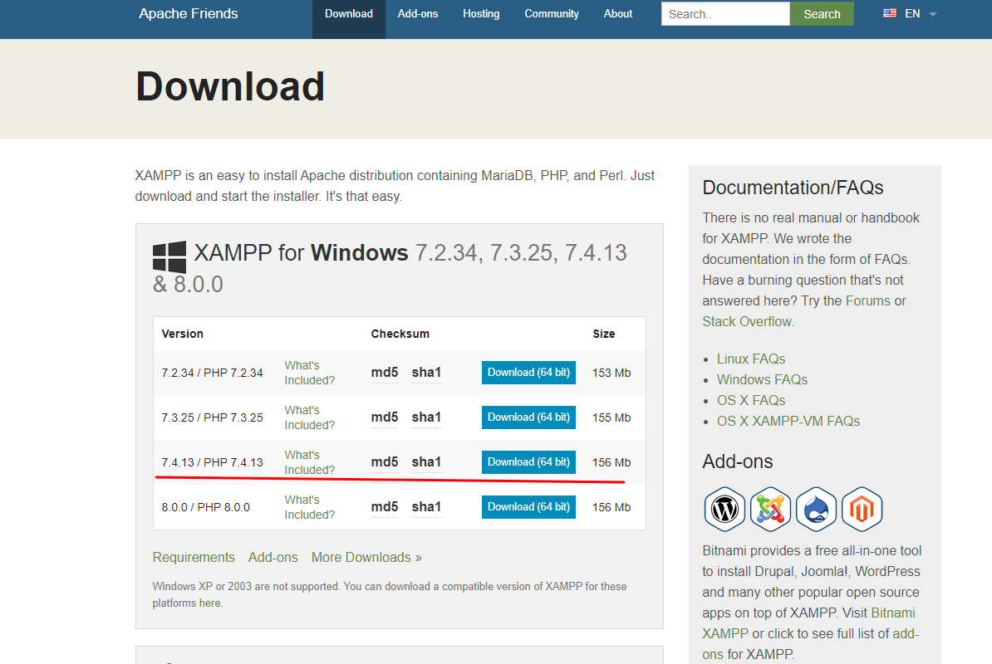Image resolution: width=992 pixels, height=664 pixels.
Task: Select the text '8.0.0 / PHP 8.0.0'
Action: (205, 507)
